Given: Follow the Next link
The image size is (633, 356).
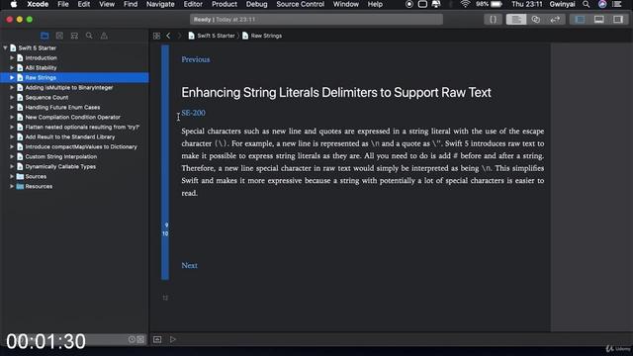Looking at the screenshot, I should tap(189, 265).
